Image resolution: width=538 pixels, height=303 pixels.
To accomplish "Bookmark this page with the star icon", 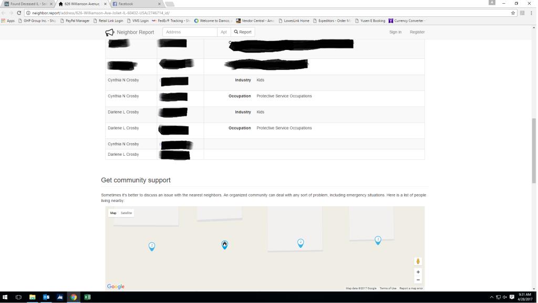I will pos(513,13).
